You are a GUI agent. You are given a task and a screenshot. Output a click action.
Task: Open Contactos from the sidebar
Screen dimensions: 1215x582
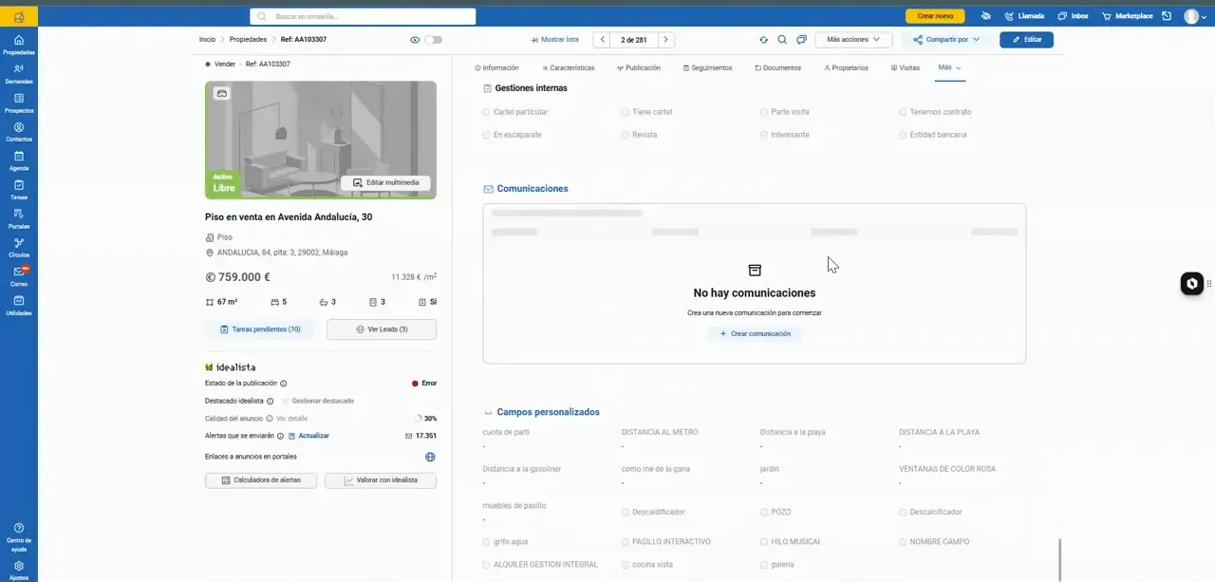[x=19, y=132]
